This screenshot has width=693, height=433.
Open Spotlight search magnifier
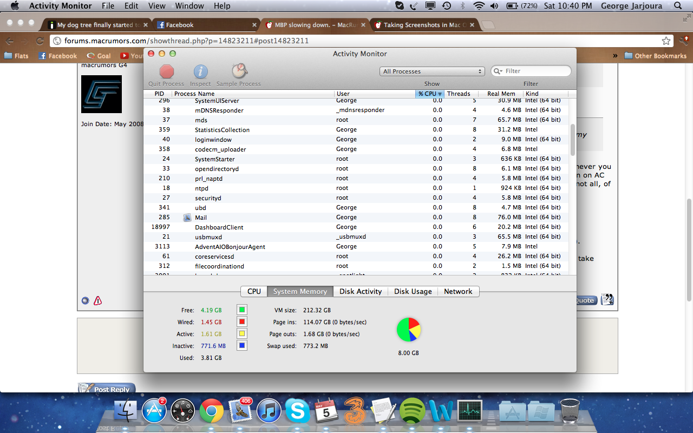(x=678, y=6)
